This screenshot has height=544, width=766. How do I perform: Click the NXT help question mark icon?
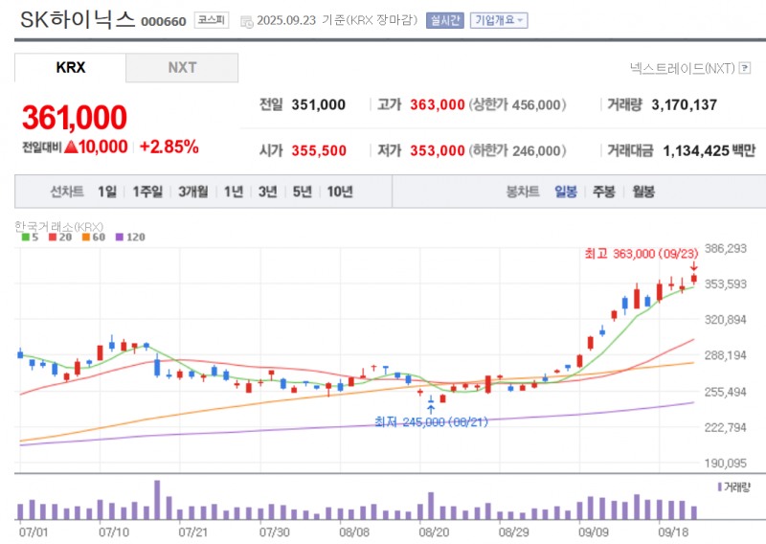click(x=745, y=68)
